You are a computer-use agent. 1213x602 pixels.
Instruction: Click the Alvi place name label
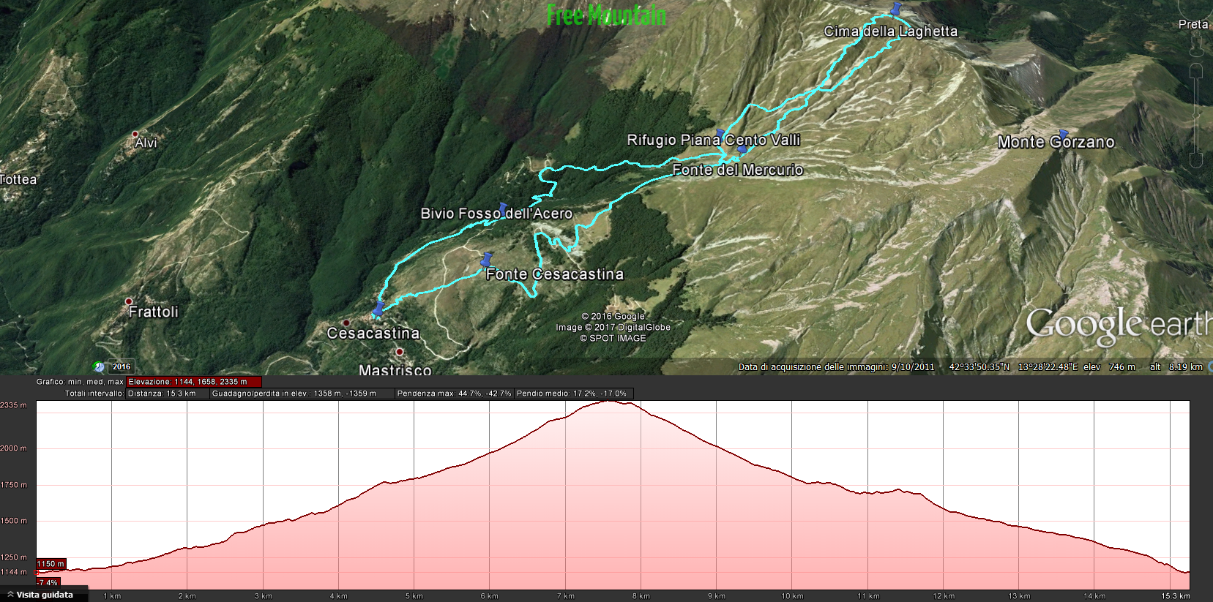pyautogui.click(x=146, y=143)
